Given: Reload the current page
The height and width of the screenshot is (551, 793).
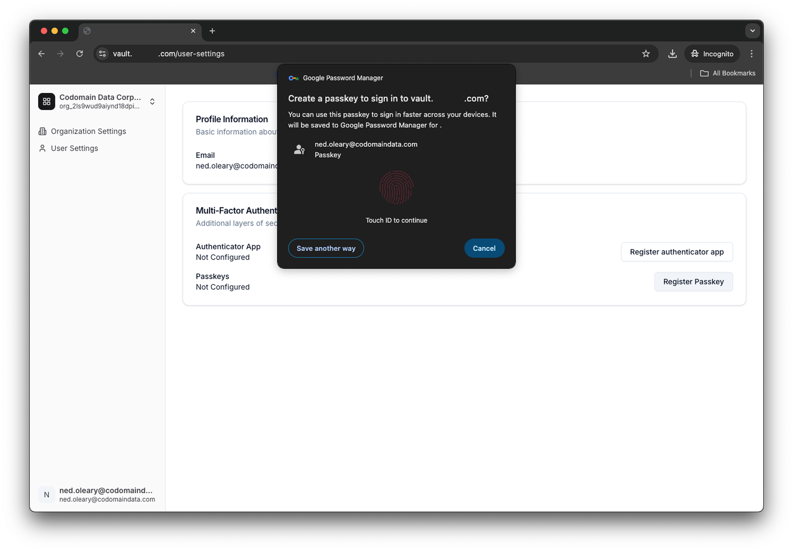Looking at the screenshot, I should [x=80, y=54].
